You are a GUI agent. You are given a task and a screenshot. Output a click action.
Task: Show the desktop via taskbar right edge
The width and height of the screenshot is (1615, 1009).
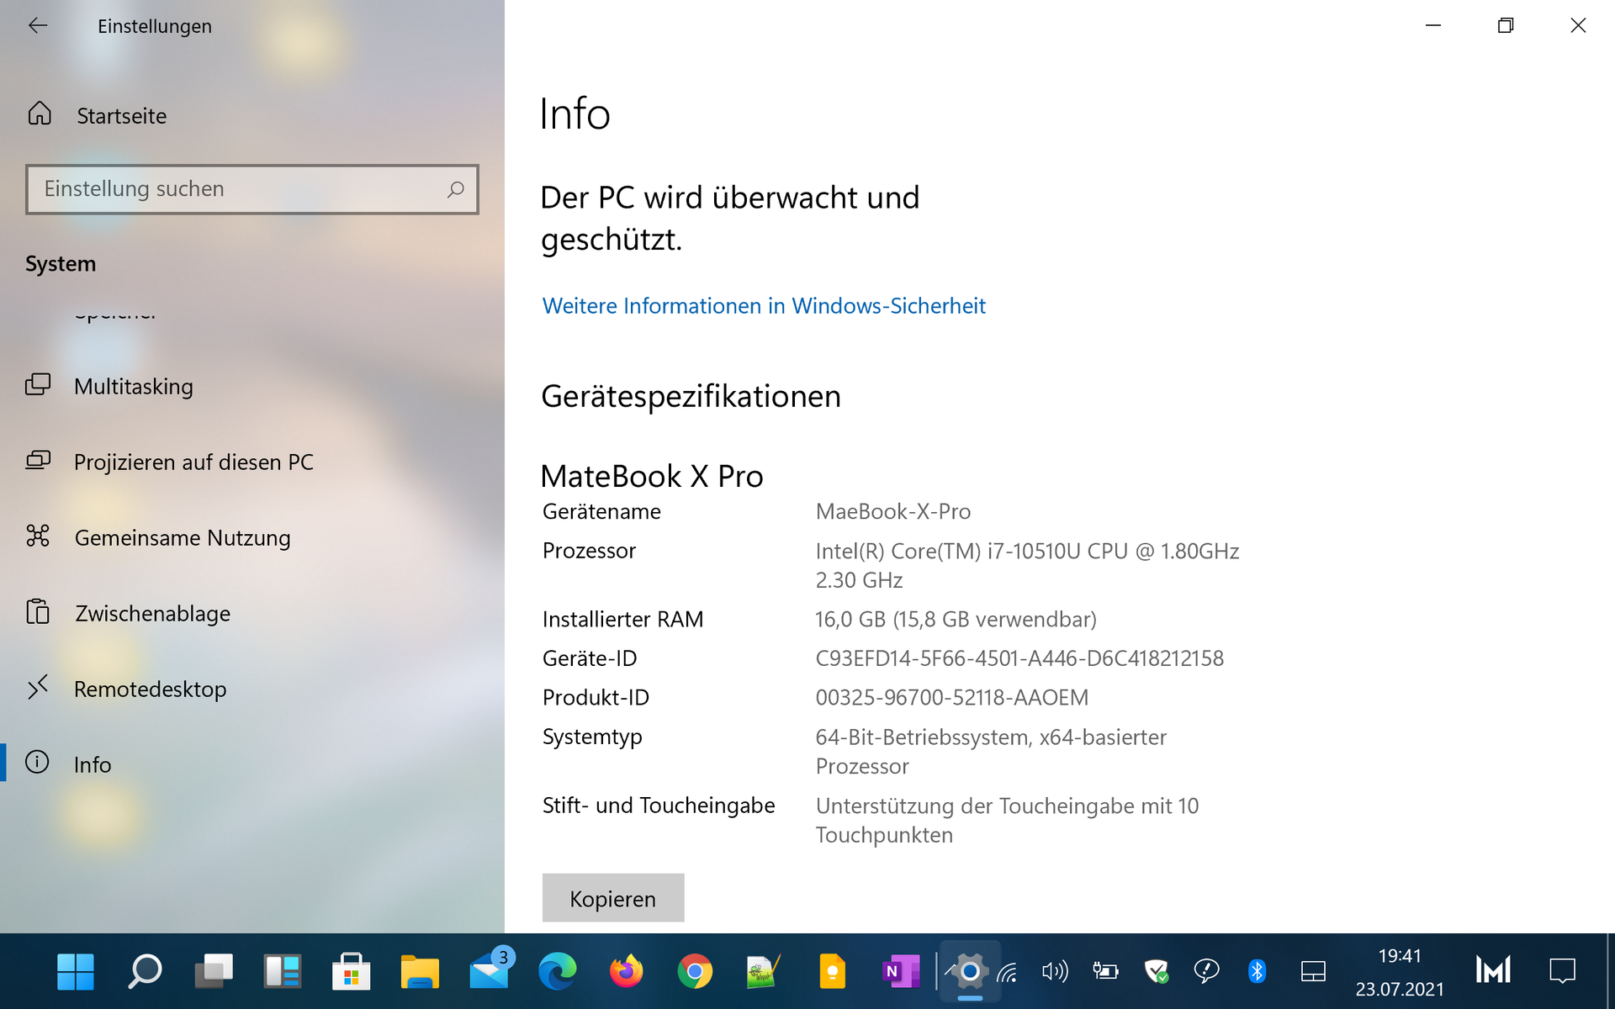coord(1610,972)
